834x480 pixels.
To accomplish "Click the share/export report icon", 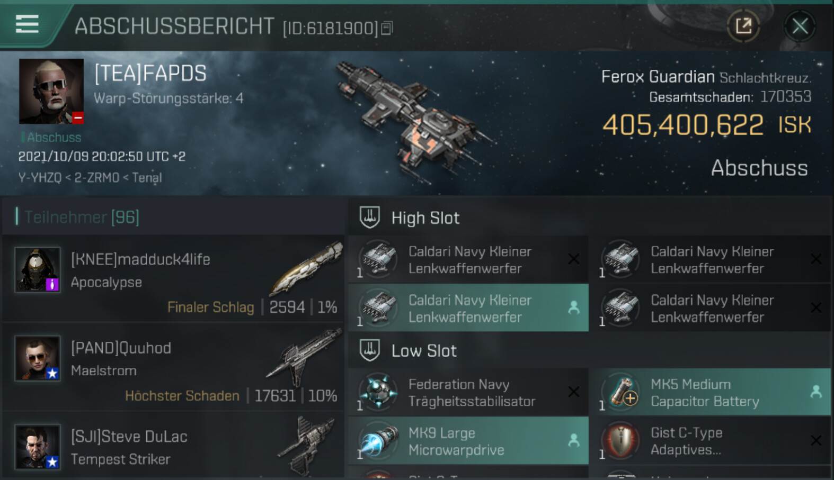I will point(743,25).
